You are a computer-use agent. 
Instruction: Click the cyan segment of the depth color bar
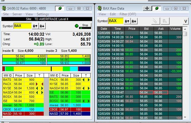[x=74, y=69]
